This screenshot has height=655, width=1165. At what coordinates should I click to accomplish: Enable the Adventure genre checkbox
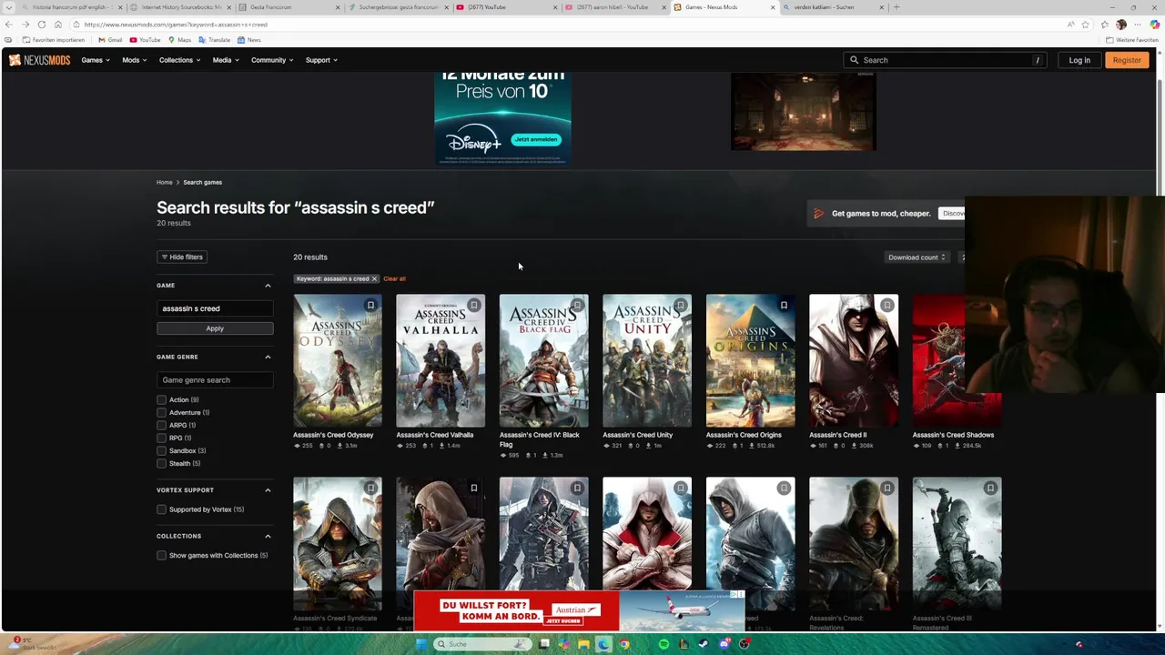[x=161, y=413]
